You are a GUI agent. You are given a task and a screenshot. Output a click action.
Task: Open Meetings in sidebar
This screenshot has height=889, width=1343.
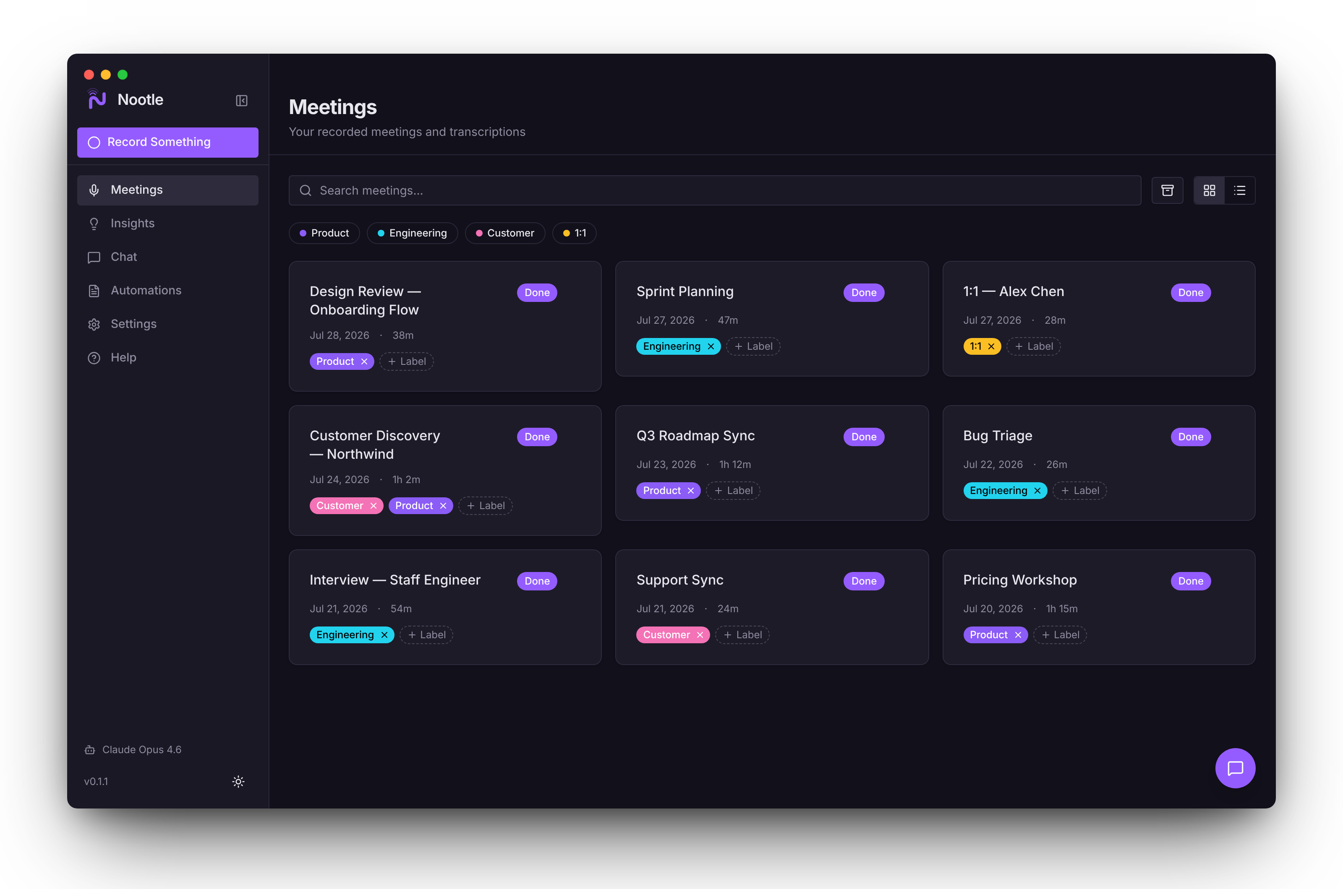(168, 190)
